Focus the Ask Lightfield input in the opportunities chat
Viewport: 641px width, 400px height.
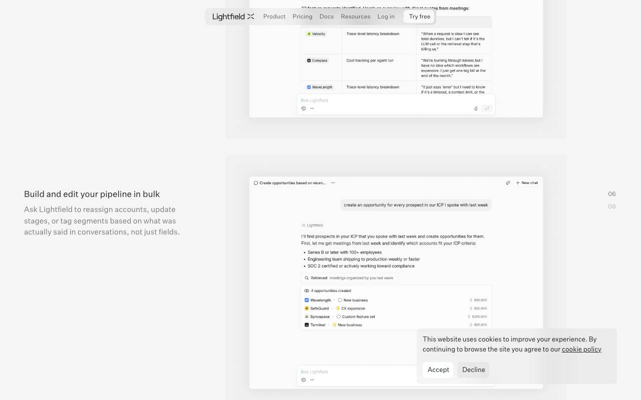click(x=358, y=372)
